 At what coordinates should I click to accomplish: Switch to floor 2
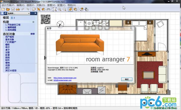point(14,18)
